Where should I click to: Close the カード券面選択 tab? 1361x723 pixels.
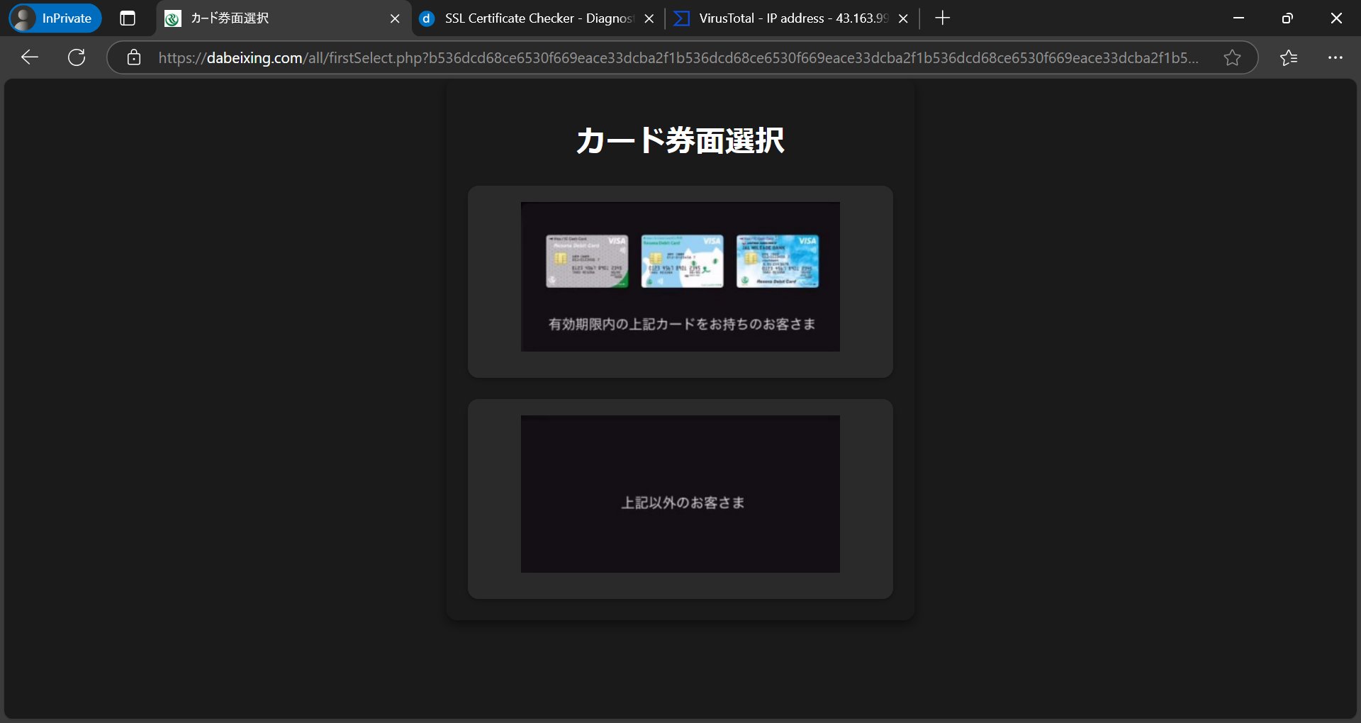pyautogui.click(x=395, y=18)
